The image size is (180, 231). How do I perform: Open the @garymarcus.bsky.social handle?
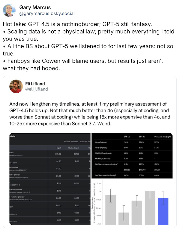pos(47,14)
